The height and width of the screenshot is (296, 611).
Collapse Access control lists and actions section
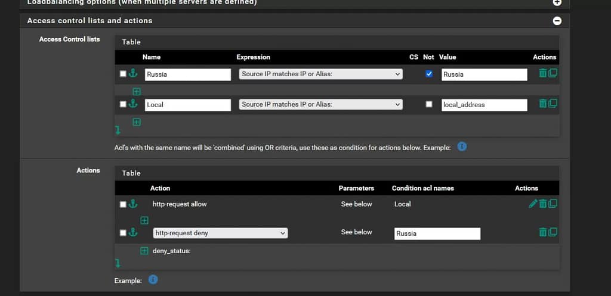tap(557, 21)
